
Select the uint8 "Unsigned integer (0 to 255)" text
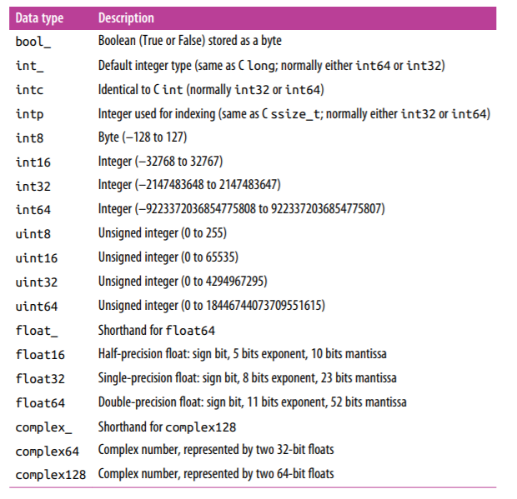[x=163, y=232]
